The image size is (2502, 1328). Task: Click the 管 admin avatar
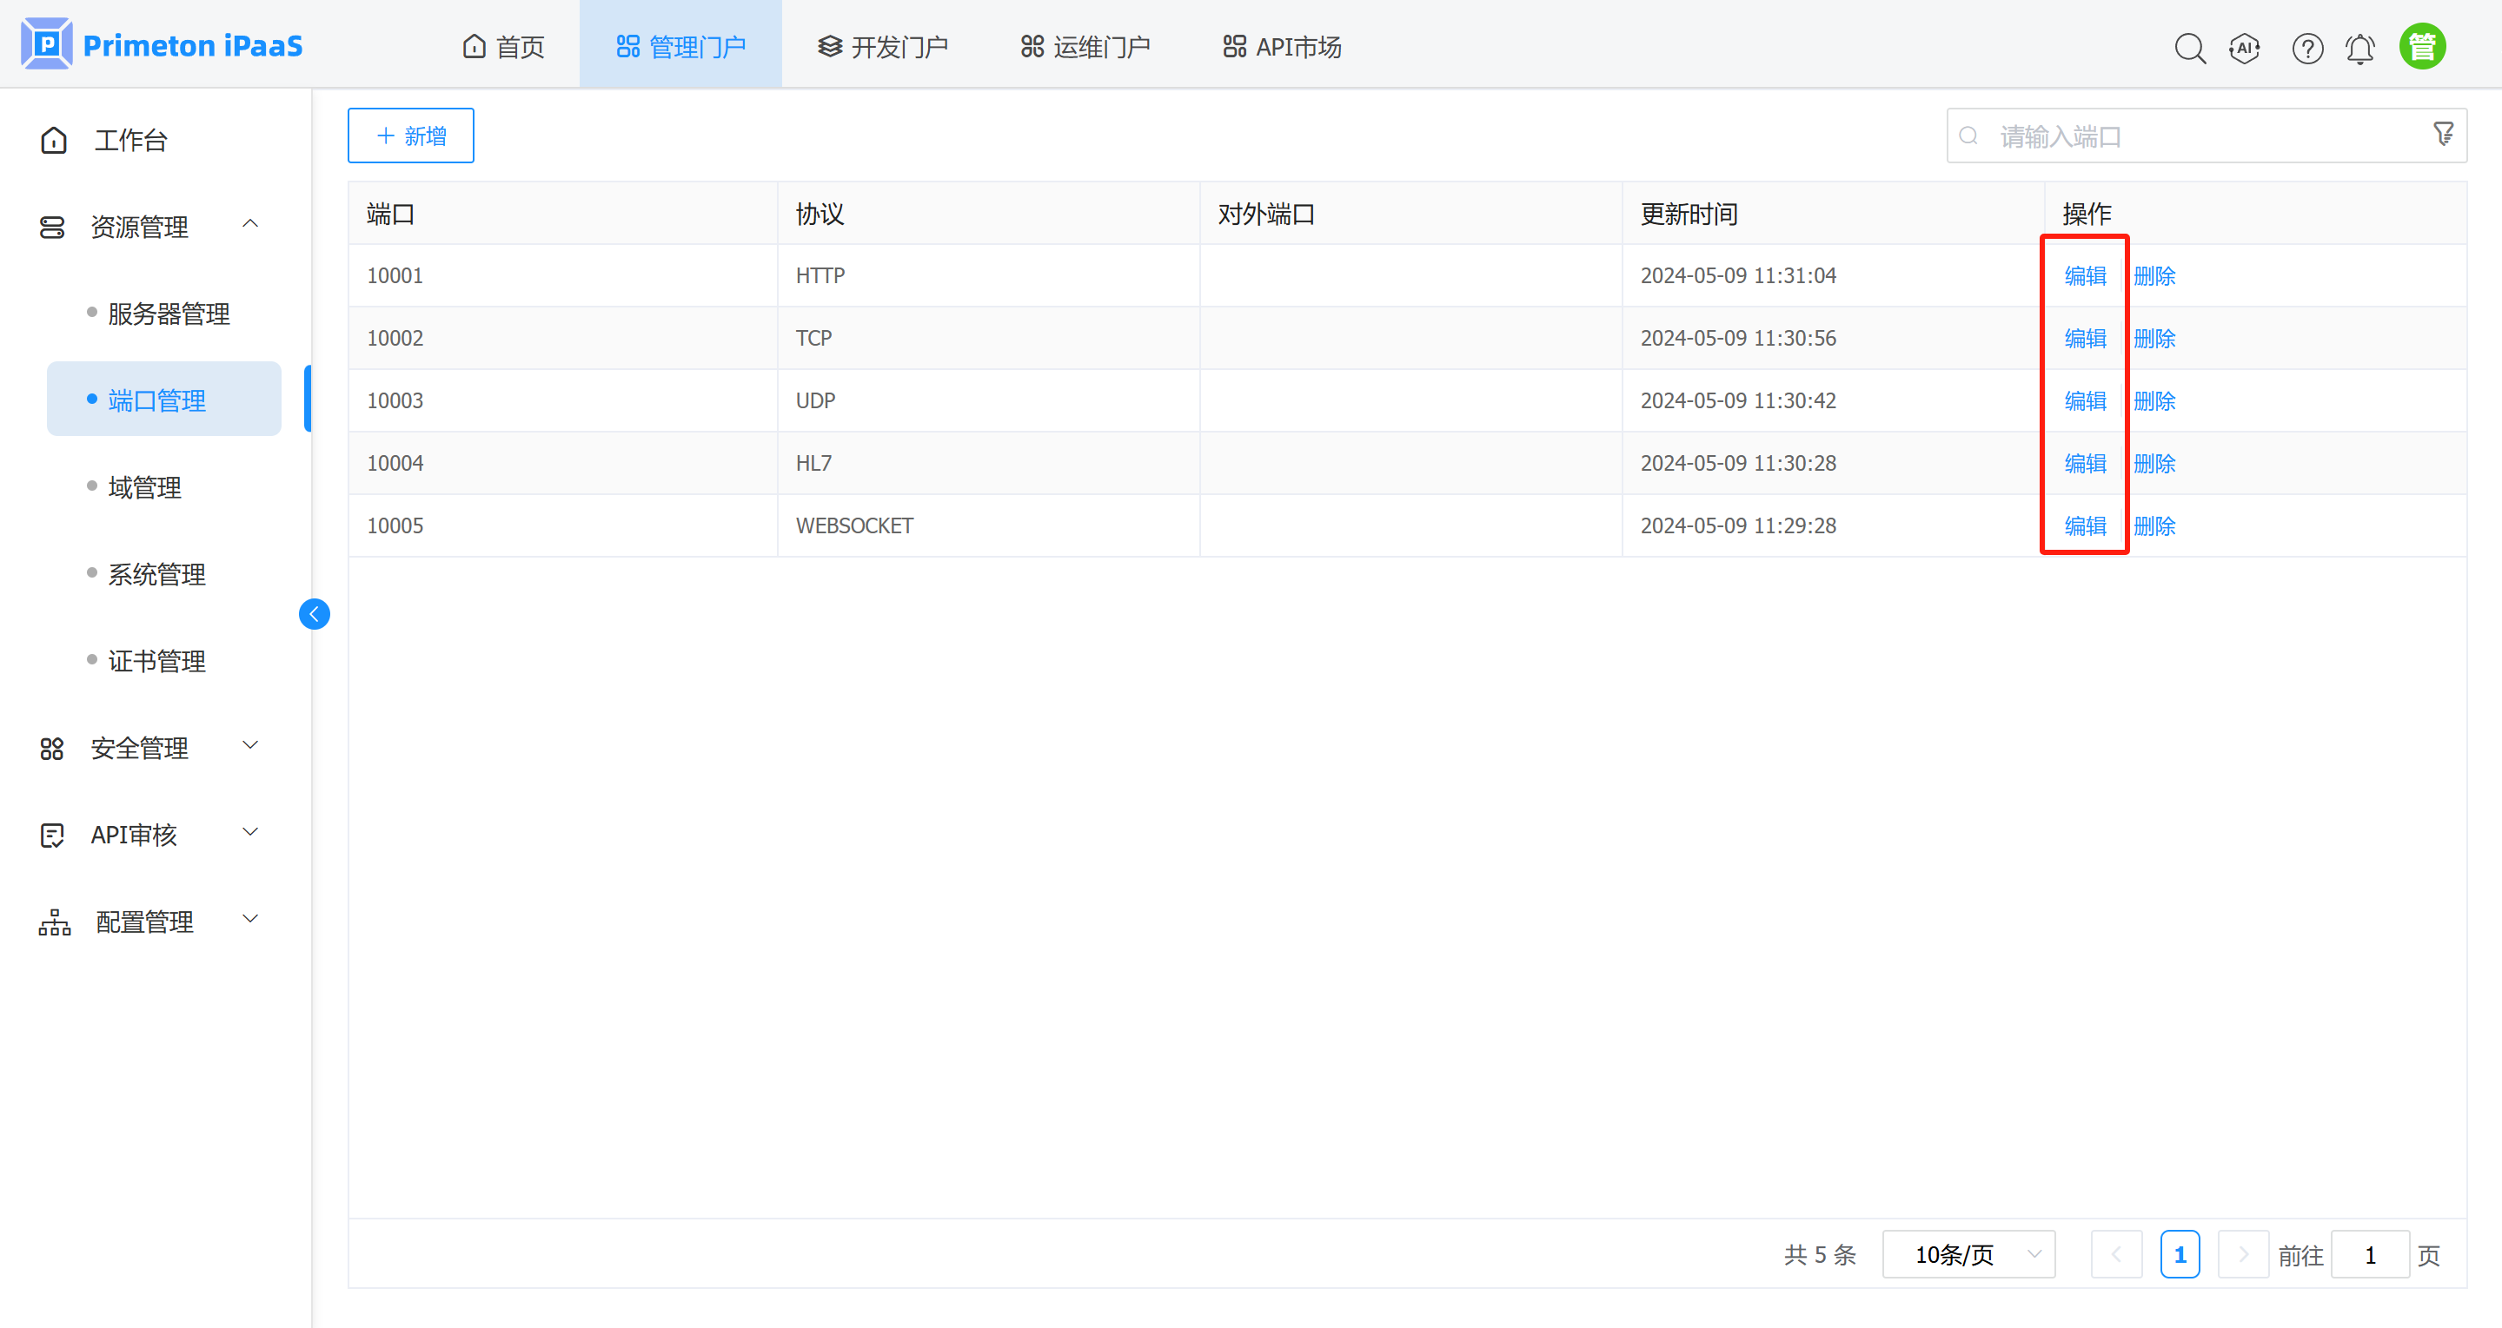[x=2422, y=44]
